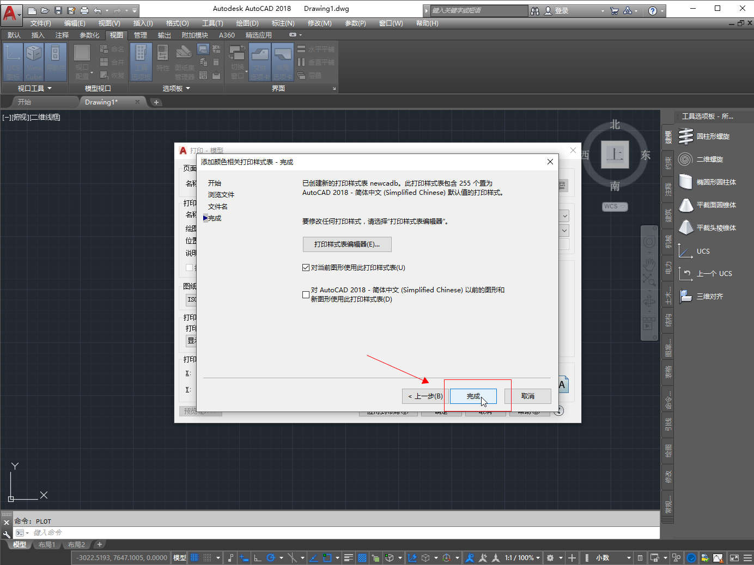Expand the 视口工具 panel dropdown
Screen dimensions: 754x565
34,88
